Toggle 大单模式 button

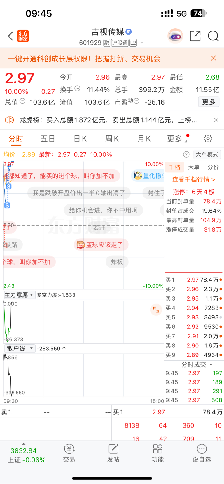click(x=207, y=154)
